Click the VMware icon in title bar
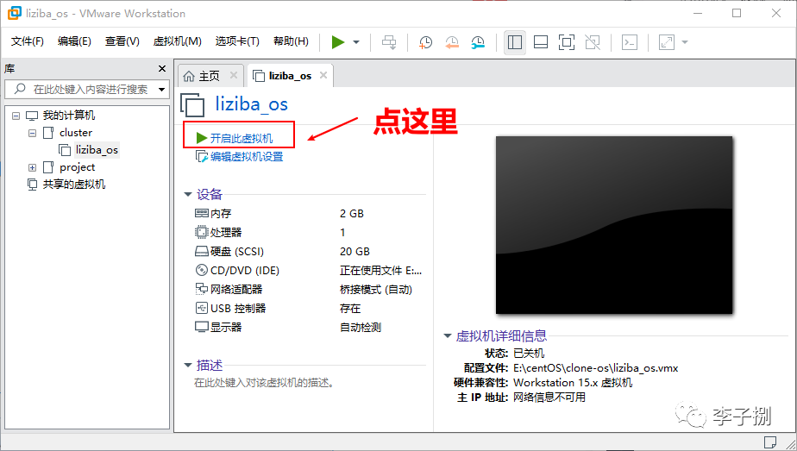The width and height of the screenshot is (797, 451). click(x=15, y=13)
